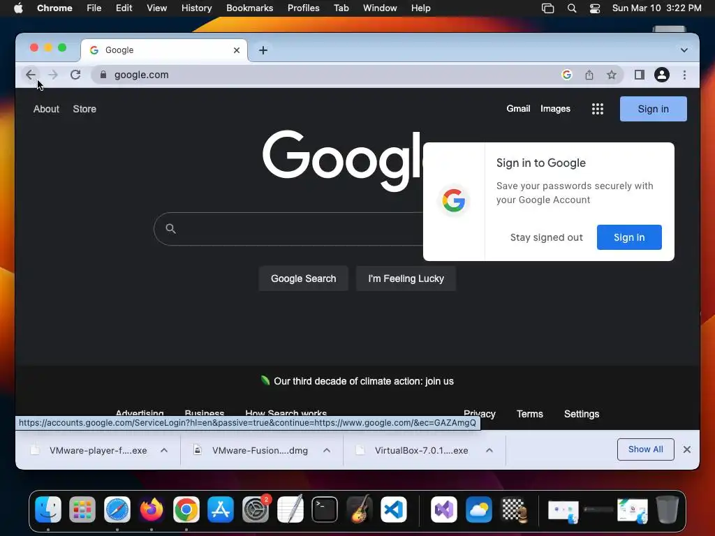Expand VMware-player download options chevron
The width and height of the screenshot is (715, 536).
[164, 450]
